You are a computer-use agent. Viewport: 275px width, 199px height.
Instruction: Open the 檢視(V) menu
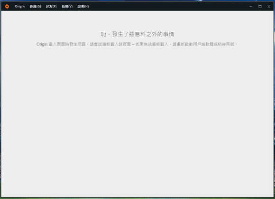tap(67, 7)
